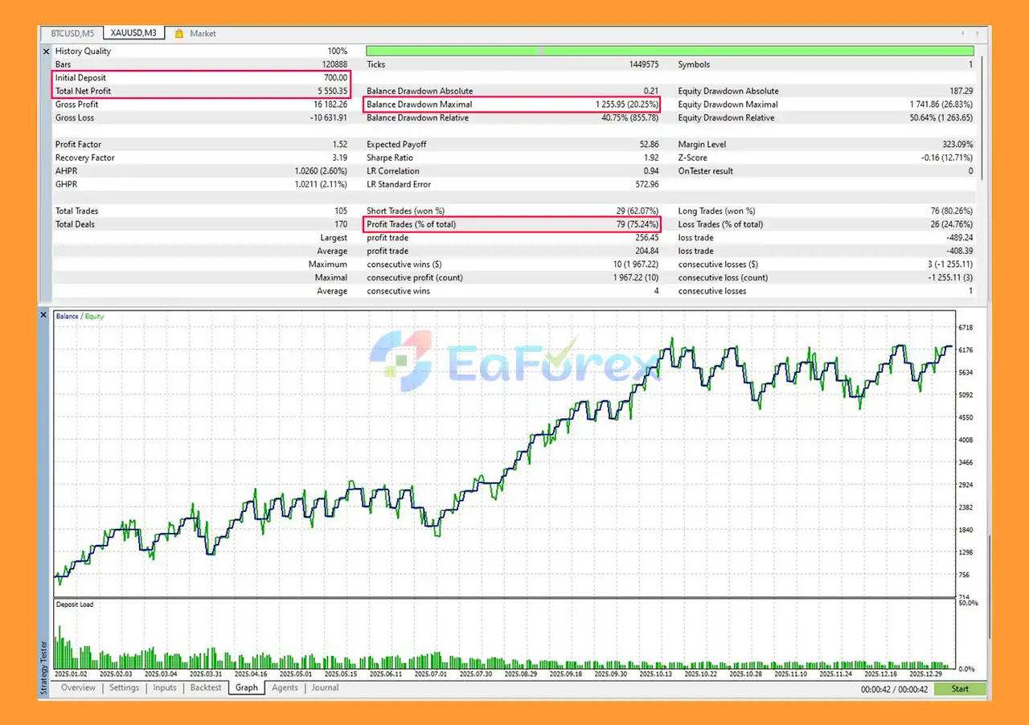The image size is (1029, 725).
Task: Close the backtest report panel
Action: 46,51
